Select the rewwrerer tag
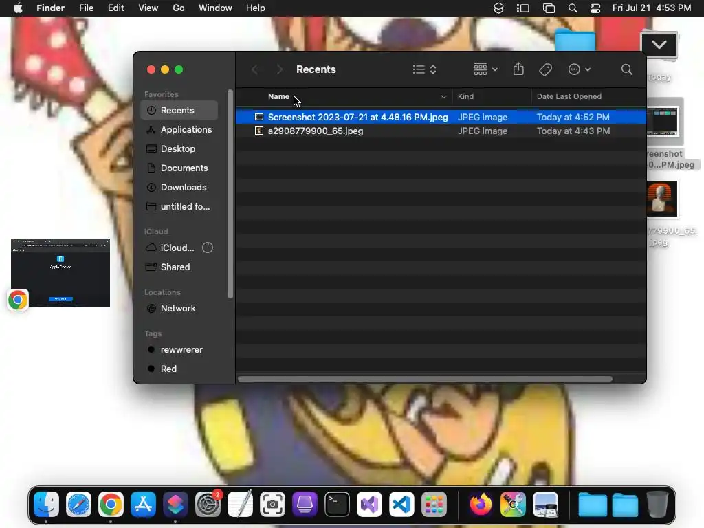This screenshot has width=704, height=528. click(x=179, y=350)
